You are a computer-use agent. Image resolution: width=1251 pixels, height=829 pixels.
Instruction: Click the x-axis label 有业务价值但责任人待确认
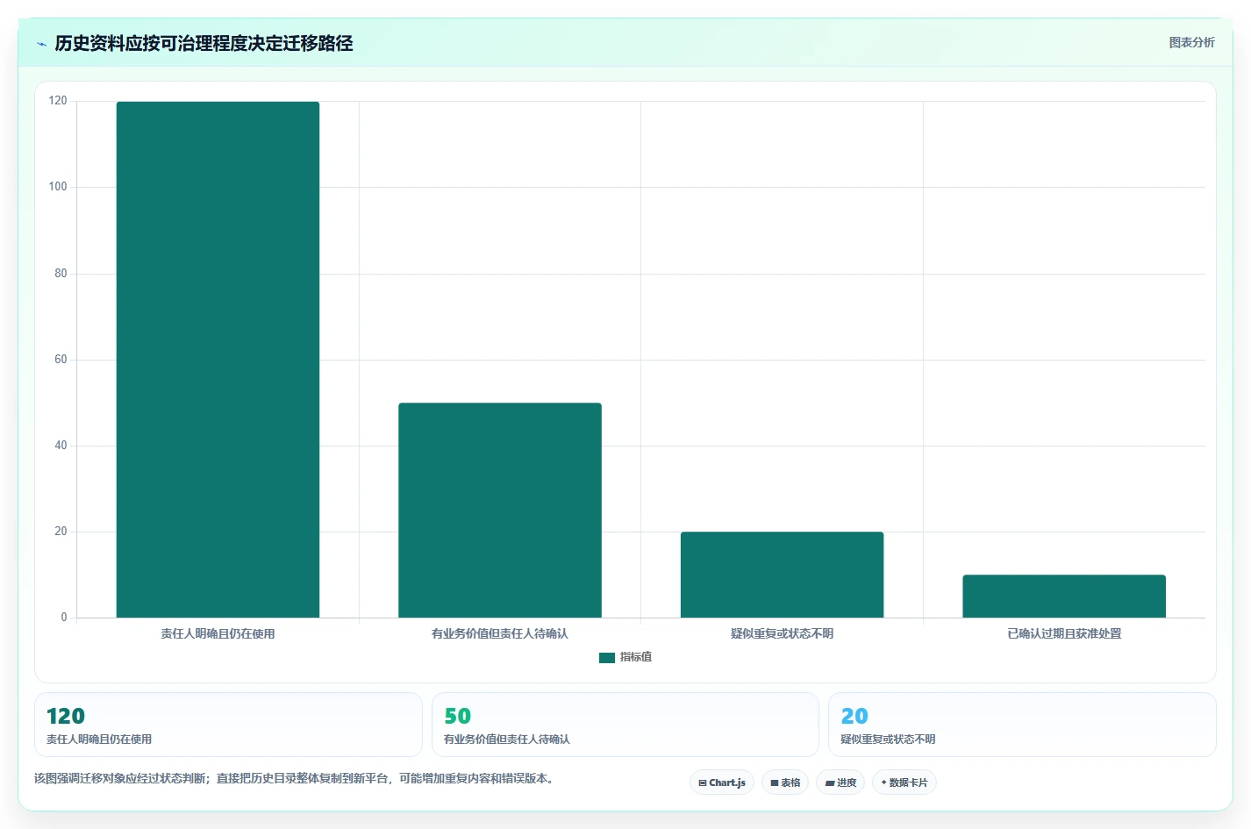[500, 633]
